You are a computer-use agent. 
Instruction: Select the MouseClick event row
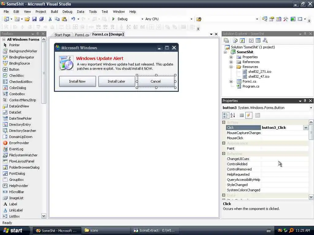[x=267, y=138]
